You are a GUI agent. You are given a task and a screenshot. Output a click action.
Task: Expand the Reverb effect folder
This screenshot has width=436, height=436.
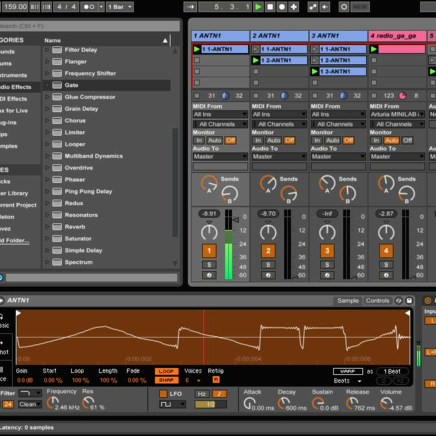[47, 227]
